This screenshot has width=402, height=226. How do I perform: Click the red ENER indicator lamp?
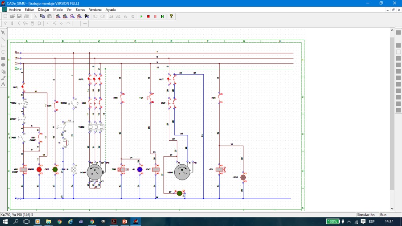tap(39, 169)
